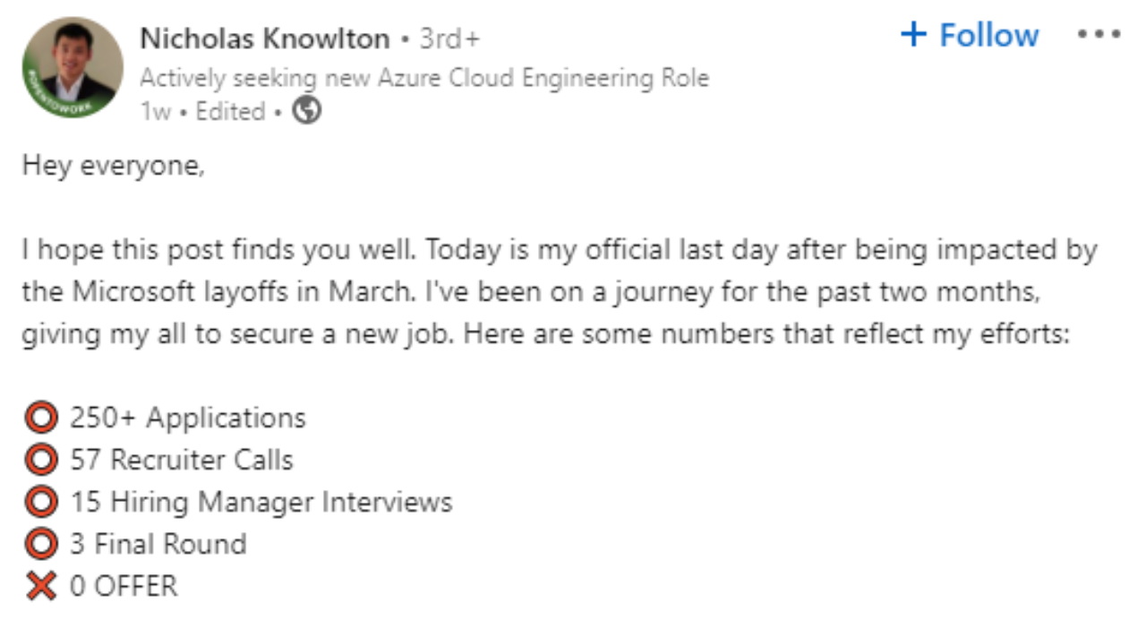
Task: Follow Nicholas Knowlton
Action: point(971,35)
